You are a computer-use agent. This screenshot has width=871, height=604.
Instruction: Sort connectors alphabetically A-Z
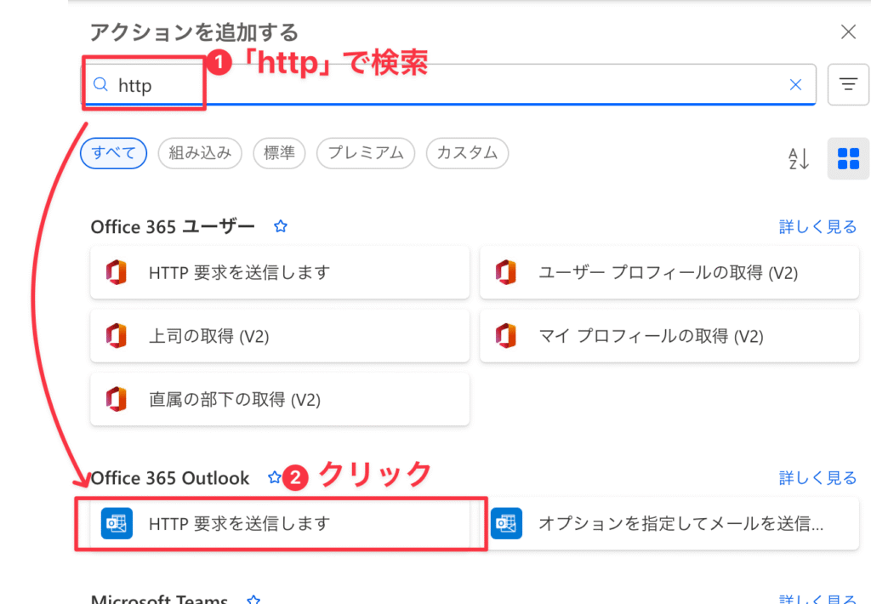[x=799, y=158]
